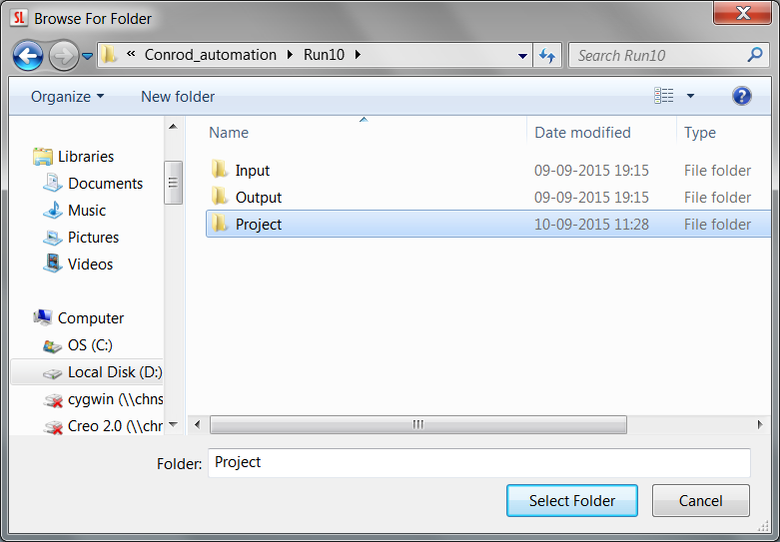Click horizontal scrollbar right arrow
The width and height of the screenshot is (780, 542).
[760, 424]
